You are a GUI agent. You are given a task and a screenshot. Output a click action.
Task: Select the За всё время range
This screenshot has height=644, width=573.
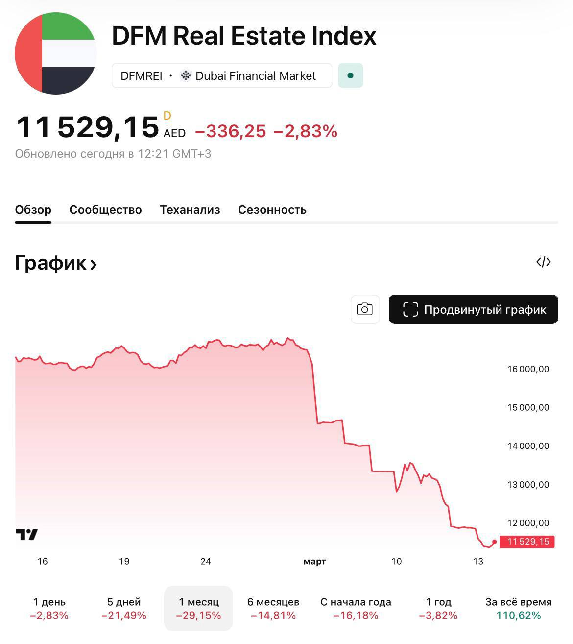tap(518, 608)
